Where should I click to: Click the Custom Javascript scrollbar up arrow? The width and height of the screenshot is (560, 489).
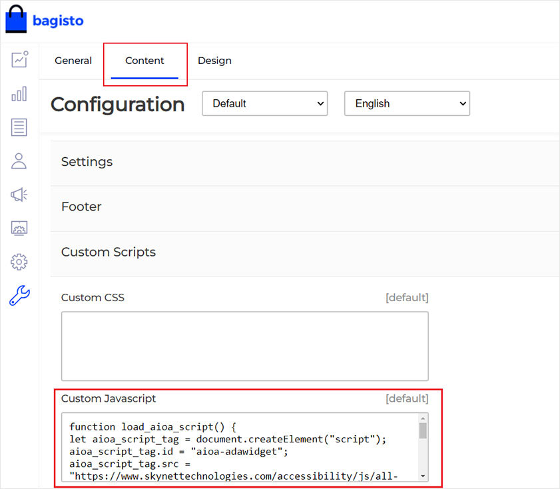[x=423, y=419]
